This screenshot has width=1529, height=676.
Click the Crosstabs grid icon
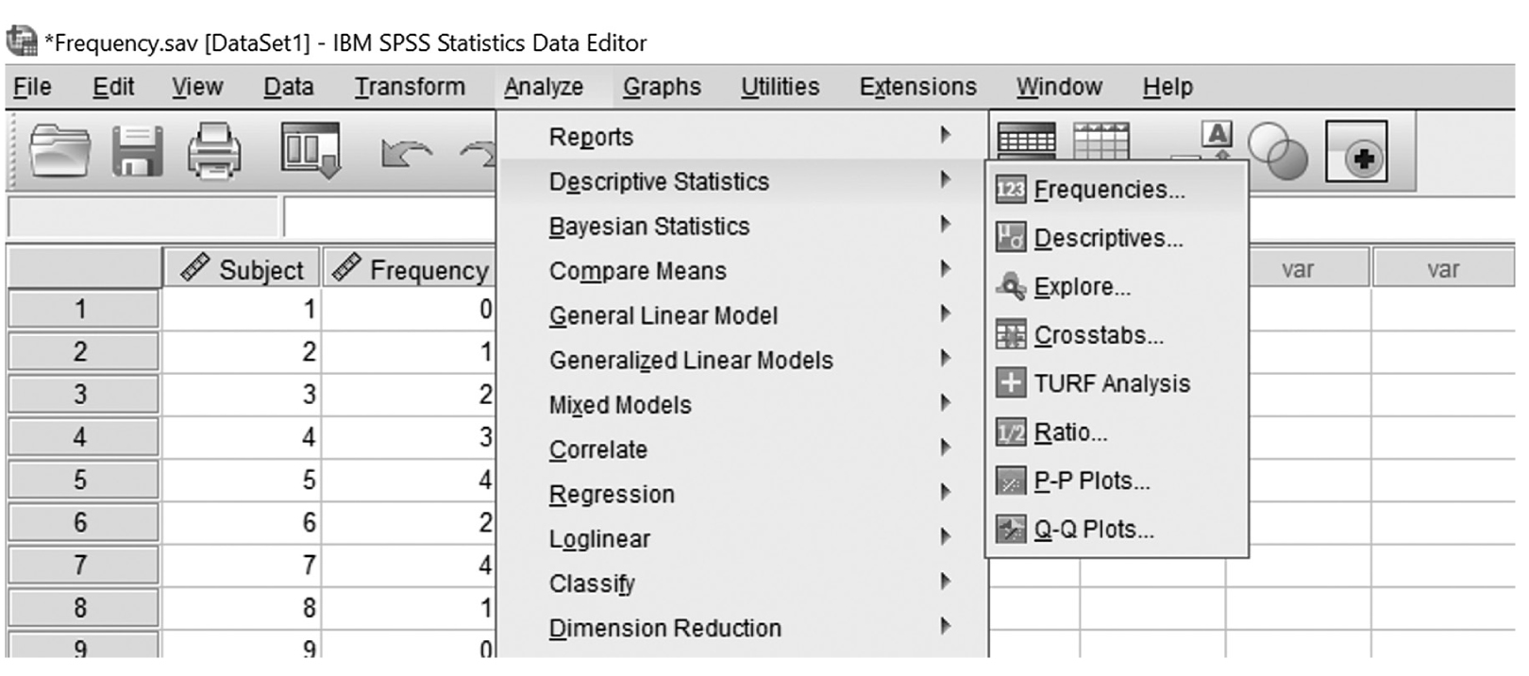1011,335
